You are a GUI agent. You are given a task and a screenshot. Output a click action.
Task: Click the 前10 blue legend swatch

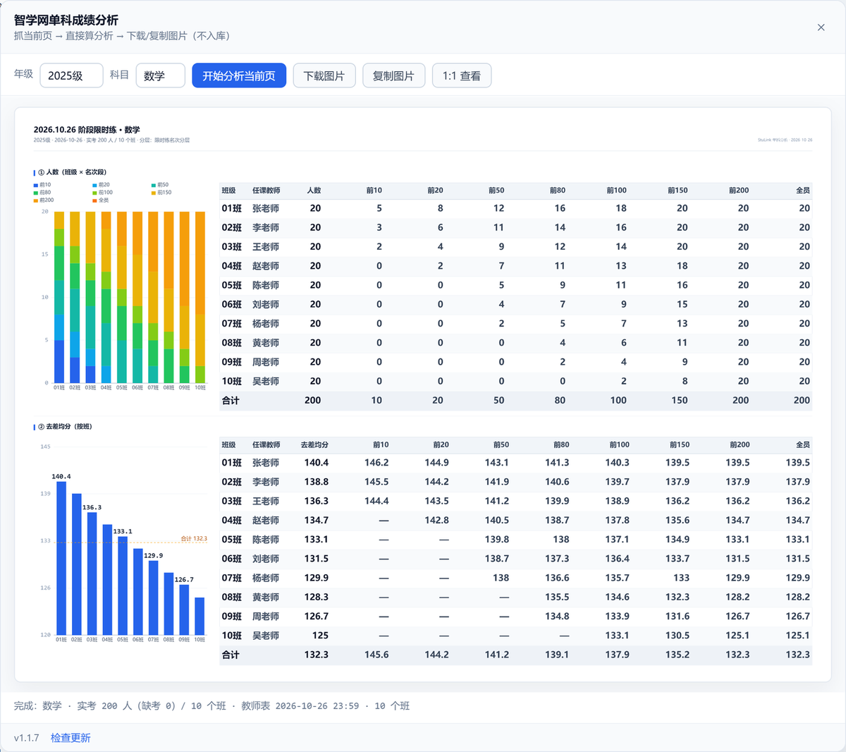point(36,185)
